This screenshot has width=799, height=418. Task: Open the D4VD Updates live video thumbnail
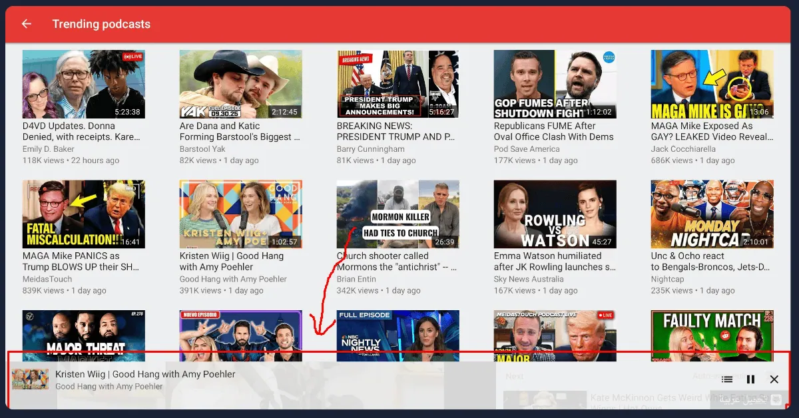pos(84,84)
